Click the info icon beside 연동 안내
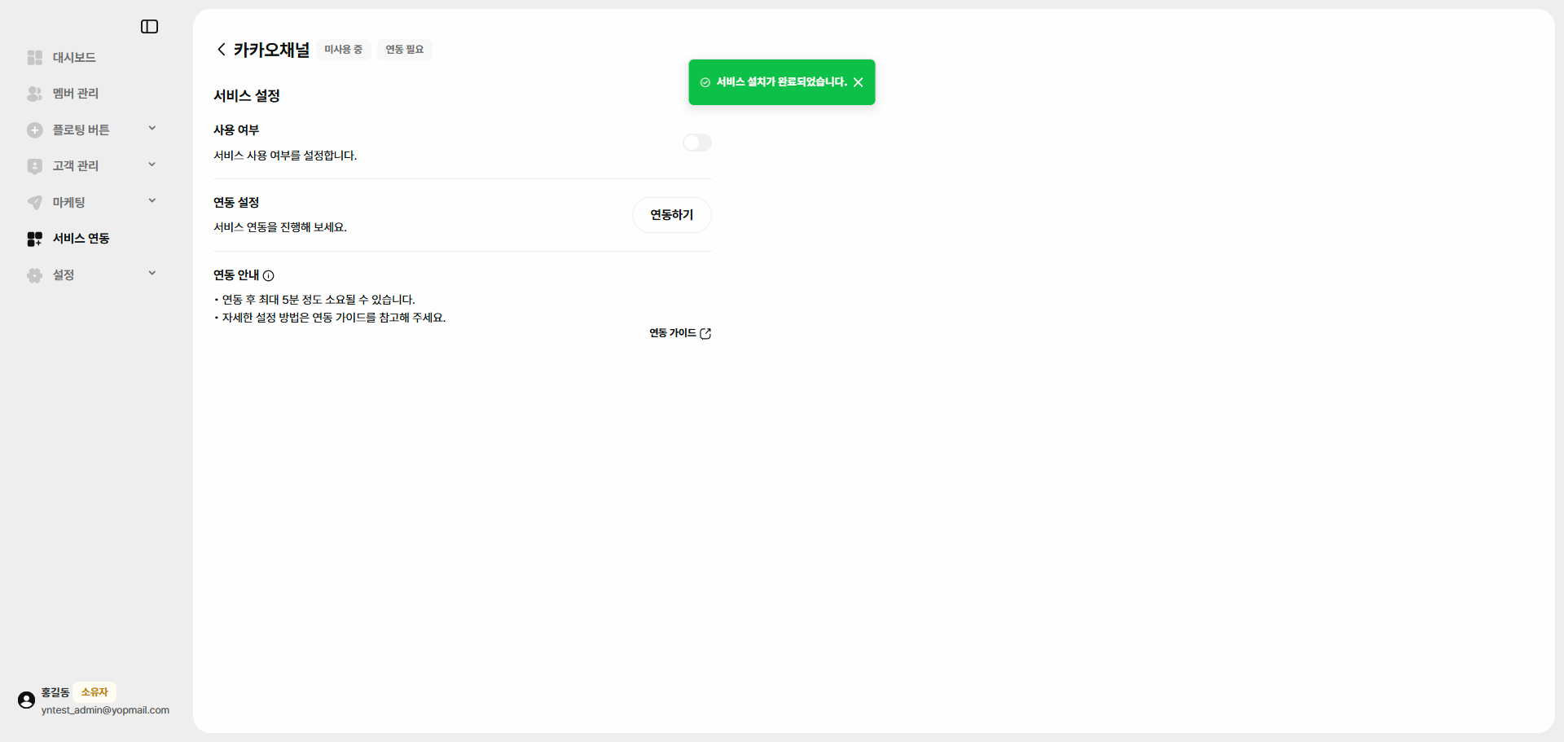The height and width of the screenshot is (742, 1564). point(269,275)
